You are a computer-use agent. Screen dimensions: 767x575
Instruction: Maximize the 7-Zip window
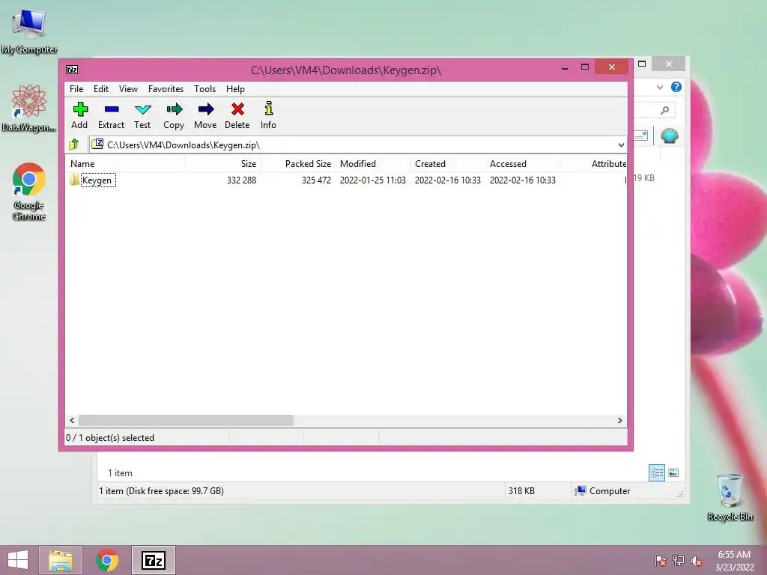(x=584, y=67)
